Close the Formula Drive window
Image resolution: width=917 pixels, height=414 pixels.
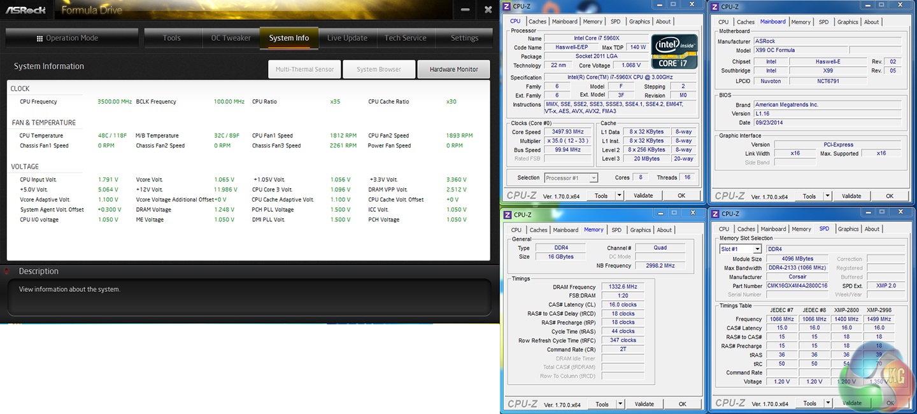pyautogui.click(x=488, y=10)
